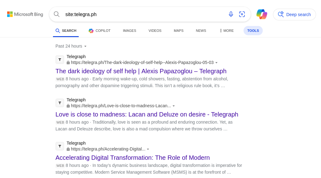Click 'Telegraph' site name above self-help result
This screenshot has height=178, width=321.
click(76, 57)
